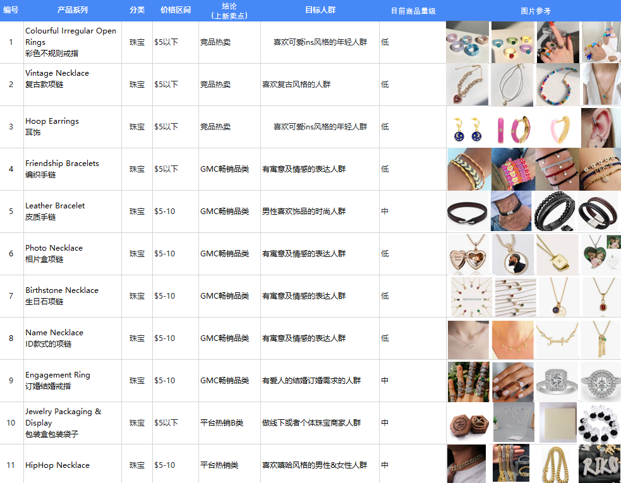The width and height of the screenshot is (621, 483).
Task: Select the Name Necklace product cell
Action: 73,338
